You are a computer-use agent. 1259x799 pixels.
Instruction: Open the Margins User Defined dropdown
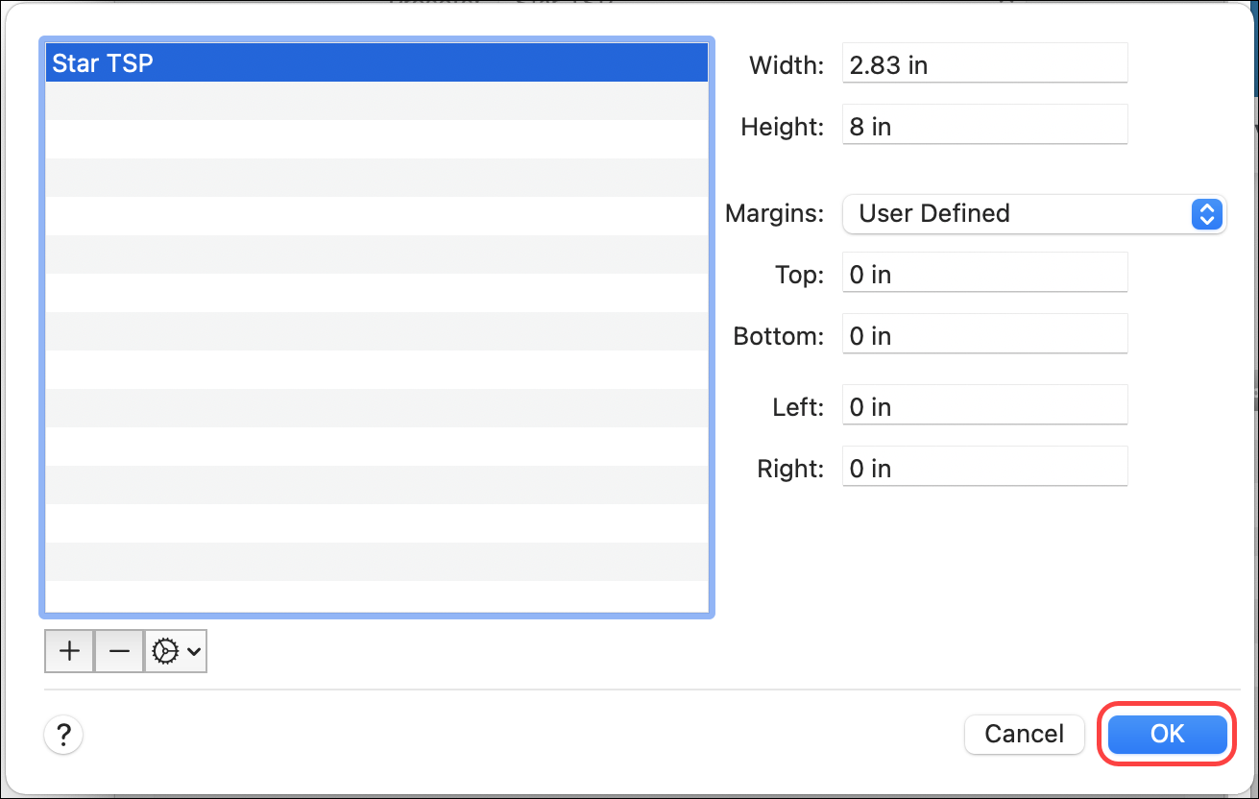1034,213
